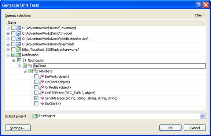Check the NotificationService project checkbox
This screenshot has height=136, width=211.
coord(13,39)
